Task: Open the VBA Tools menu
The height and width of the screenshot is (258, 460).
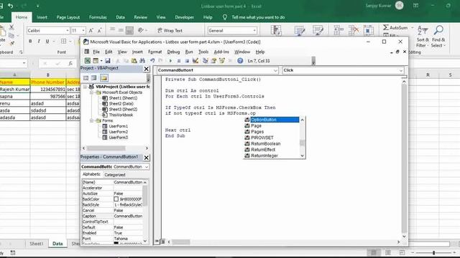Action: pos(203,52)
